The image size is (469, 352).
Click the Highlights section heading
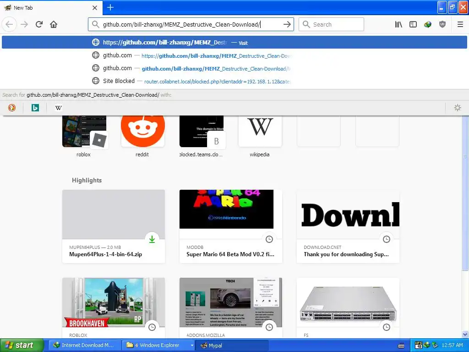coord(87,180)
